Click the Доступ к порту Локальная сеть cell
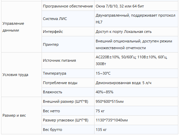 pos(136,32)
